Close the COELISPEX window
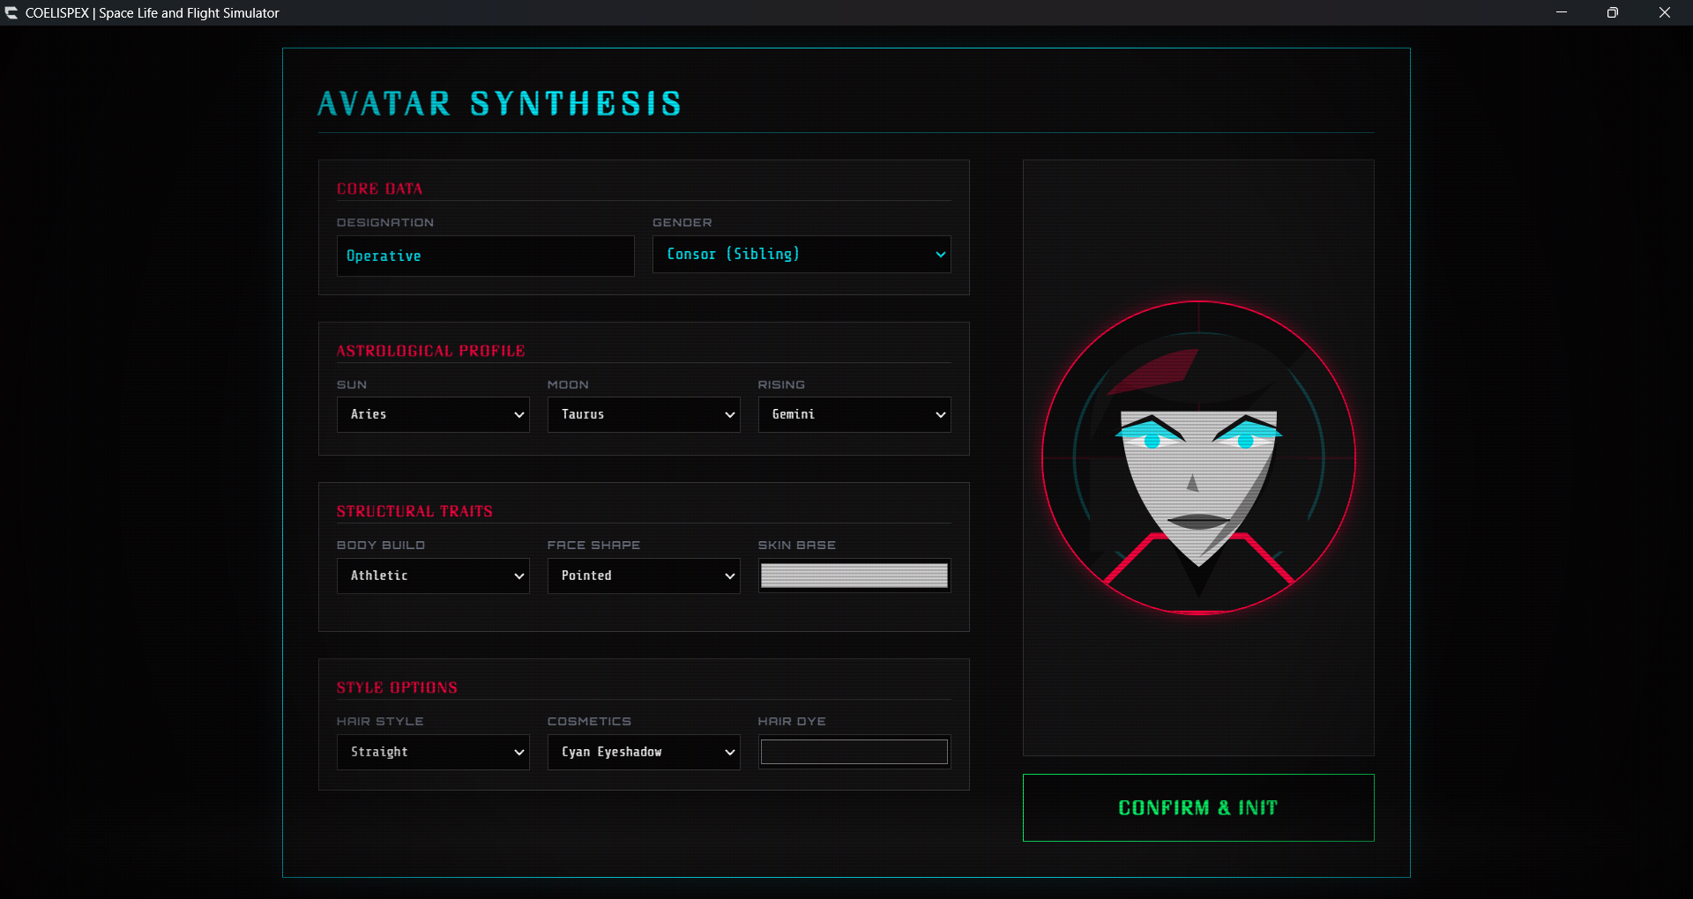Image resolution: width=1693 pixels, height=899 pixels. [1665, 12]
